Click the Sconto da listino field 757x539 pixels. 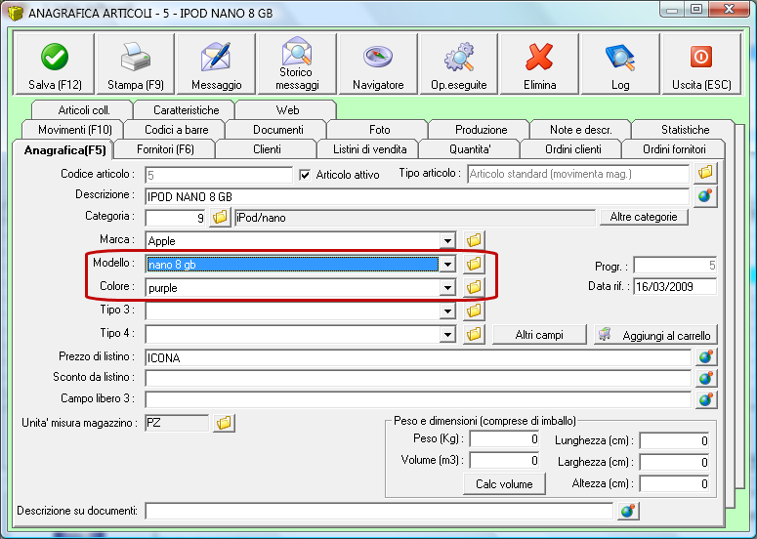point(418,378)
